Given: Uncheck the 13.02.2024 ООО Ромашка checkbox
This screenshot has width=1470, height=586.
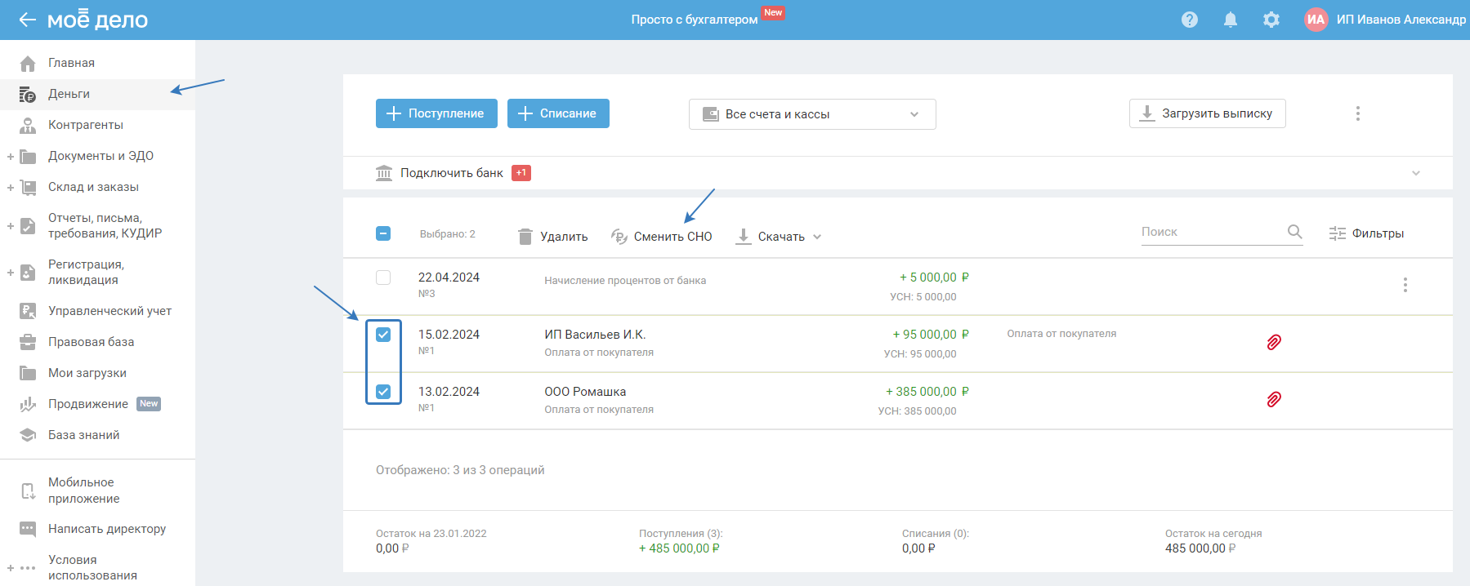Looking at the screenshot, I should click(x=383, y=392).
